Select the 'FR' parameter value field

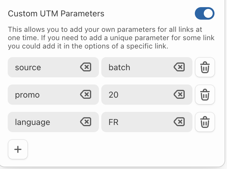point(134,122)
